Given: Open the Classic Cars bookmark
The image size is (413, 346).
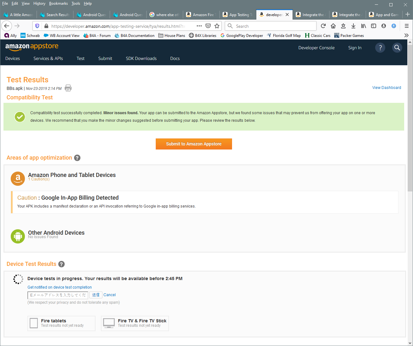Looking at the screenshot, I should tap(317, 35).
